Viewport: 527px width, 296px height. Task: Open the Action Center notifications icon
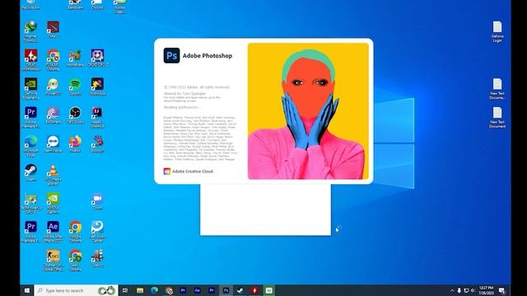click(x=501, y=290)
